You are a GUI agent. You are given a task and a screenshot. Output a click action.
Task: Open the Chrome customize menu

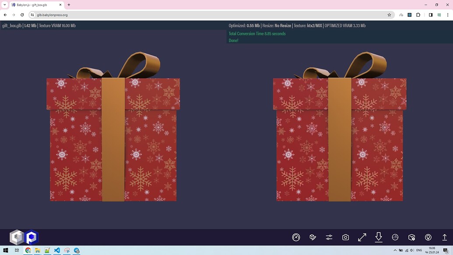click(448, 14)
